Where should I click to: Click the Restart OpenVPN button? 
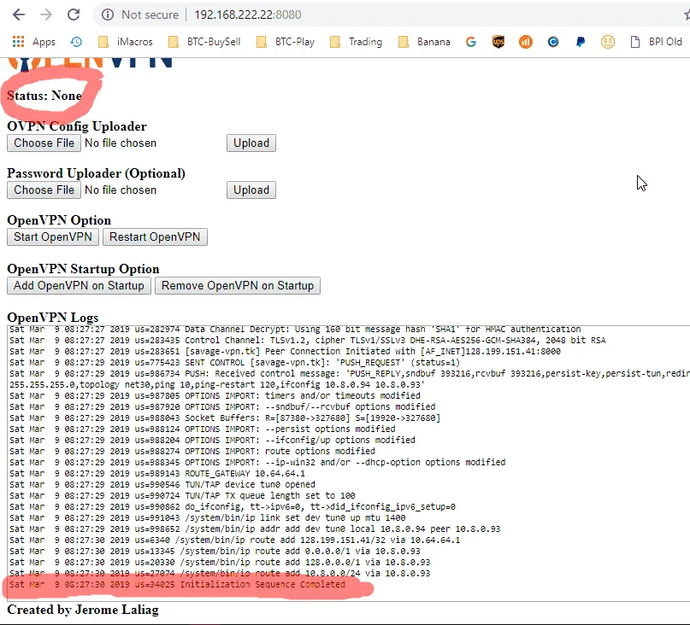pos(155,237)
